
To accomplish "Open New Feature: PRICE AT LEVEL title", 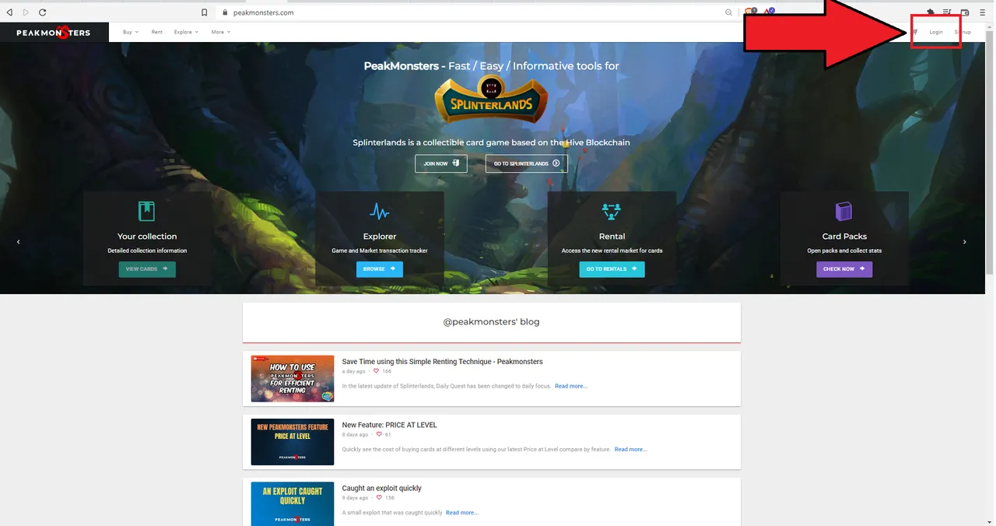I will [x=390, y=425].
